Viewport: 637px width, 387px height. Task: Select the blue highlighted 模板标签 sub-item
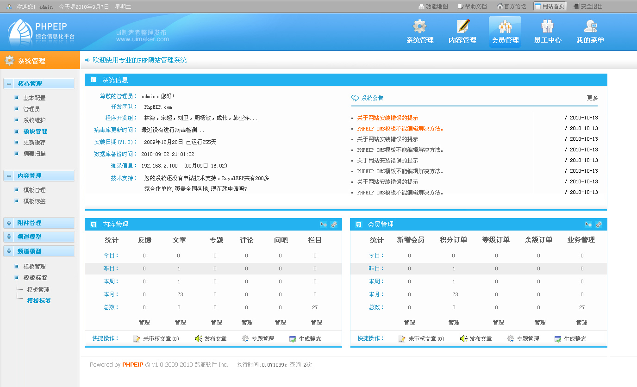click(x=39, y=301)
